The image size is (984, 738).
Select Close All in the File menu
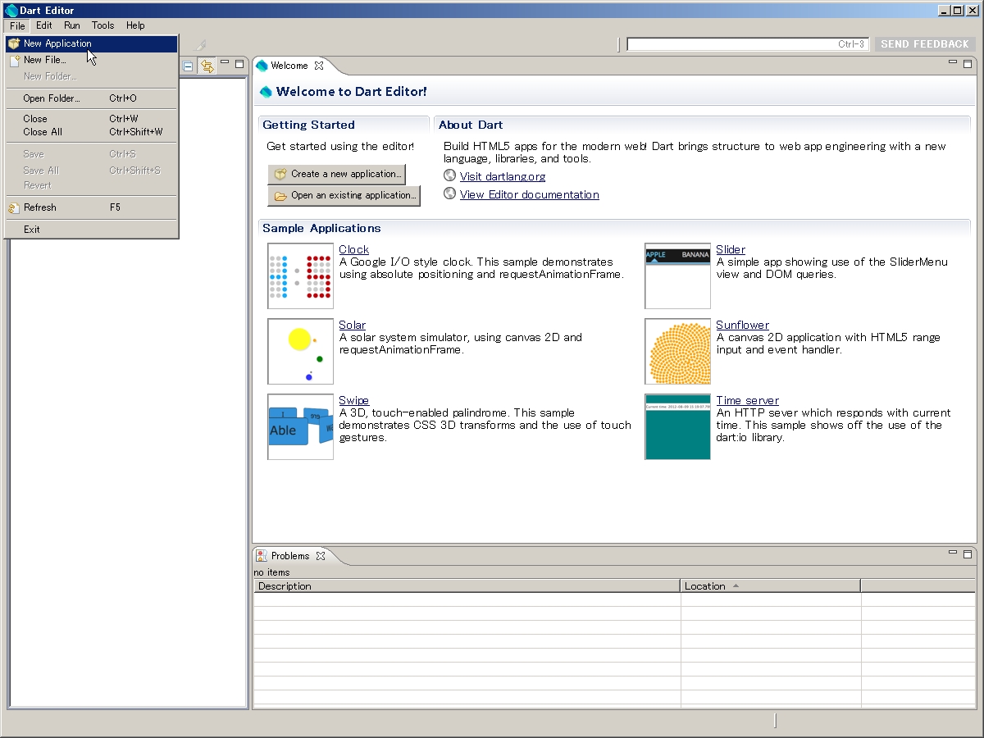pos(92,132)
